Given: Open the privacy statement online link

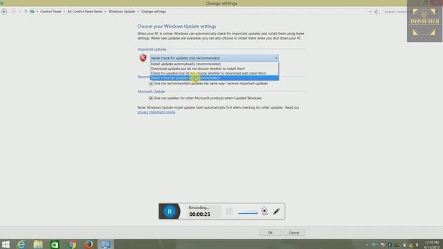Looking at the screenshot, I should pyautogui.click(x=156, y=112).
